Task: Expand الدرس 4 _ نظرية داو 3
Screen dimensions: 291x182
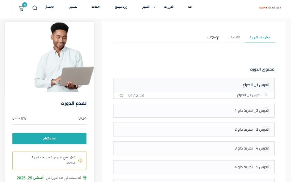Action: (194, 148)
